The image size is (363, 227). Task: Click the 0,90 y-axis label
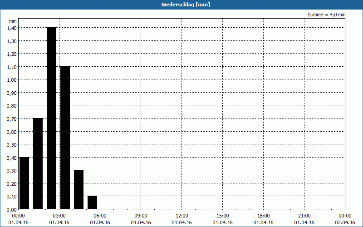click(x=12, y=93)
